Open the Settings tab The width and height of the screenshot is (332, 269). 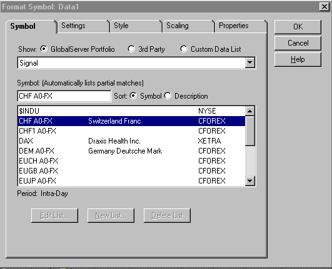(83, 26)
